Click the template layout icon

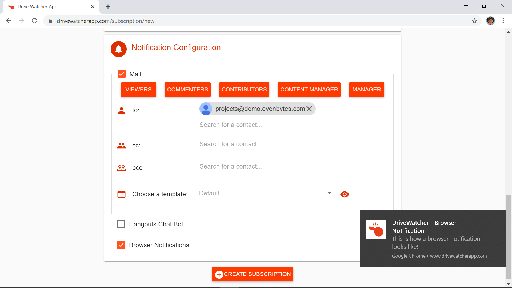121,194
